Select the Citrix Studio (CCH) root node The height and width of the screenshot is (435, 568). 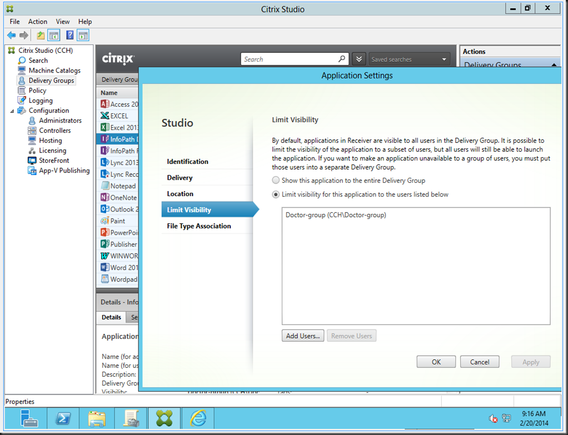pos(45,51)
